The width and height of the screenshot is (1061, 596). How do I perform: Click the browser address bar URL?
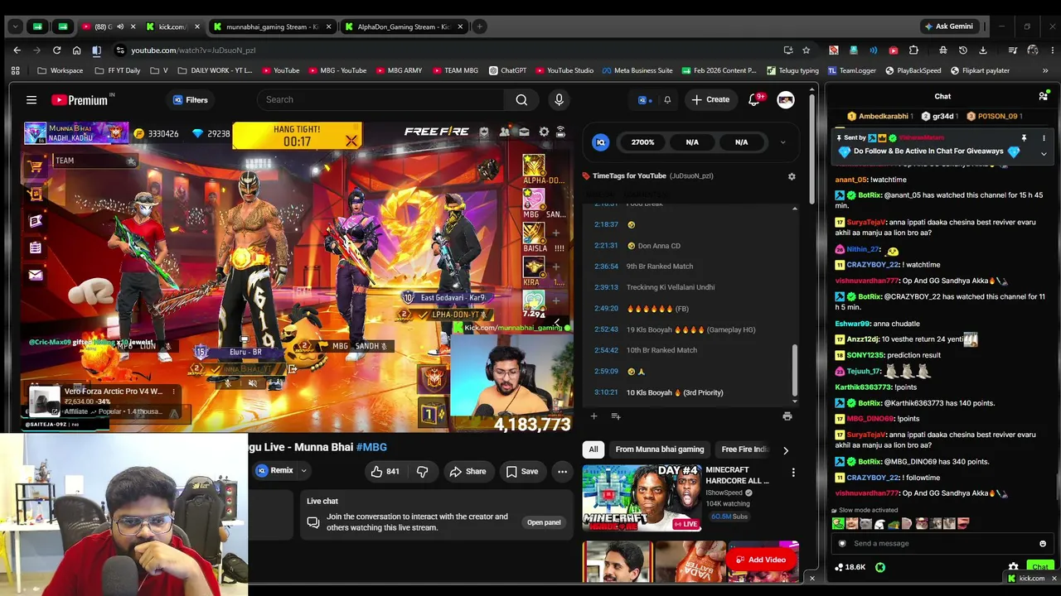(x=192, y=50)
